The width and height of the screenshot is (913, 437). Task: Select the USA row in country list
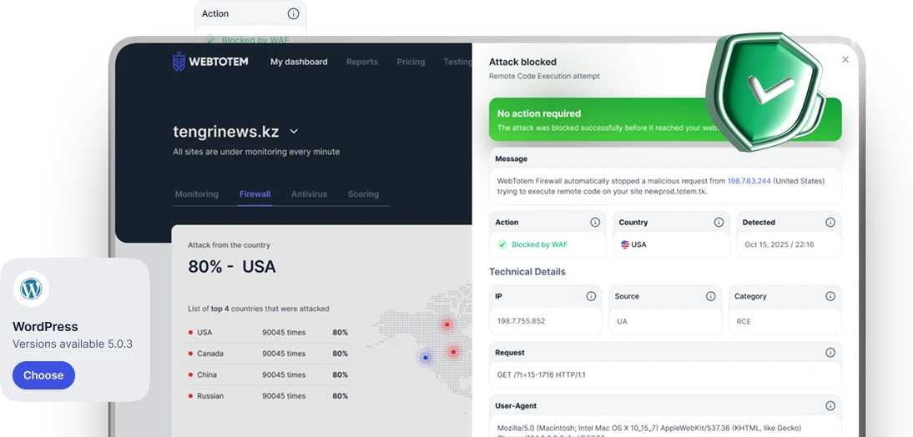point(268,332)
